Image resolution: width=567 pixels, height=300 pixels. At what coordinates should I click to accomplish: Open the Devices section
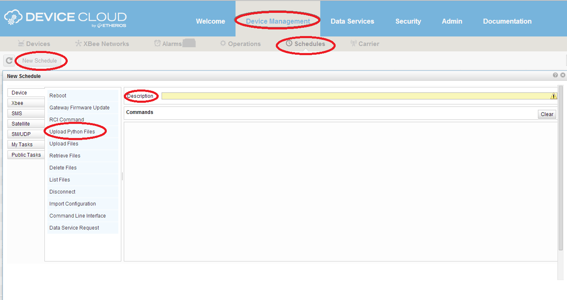[34, 44]
